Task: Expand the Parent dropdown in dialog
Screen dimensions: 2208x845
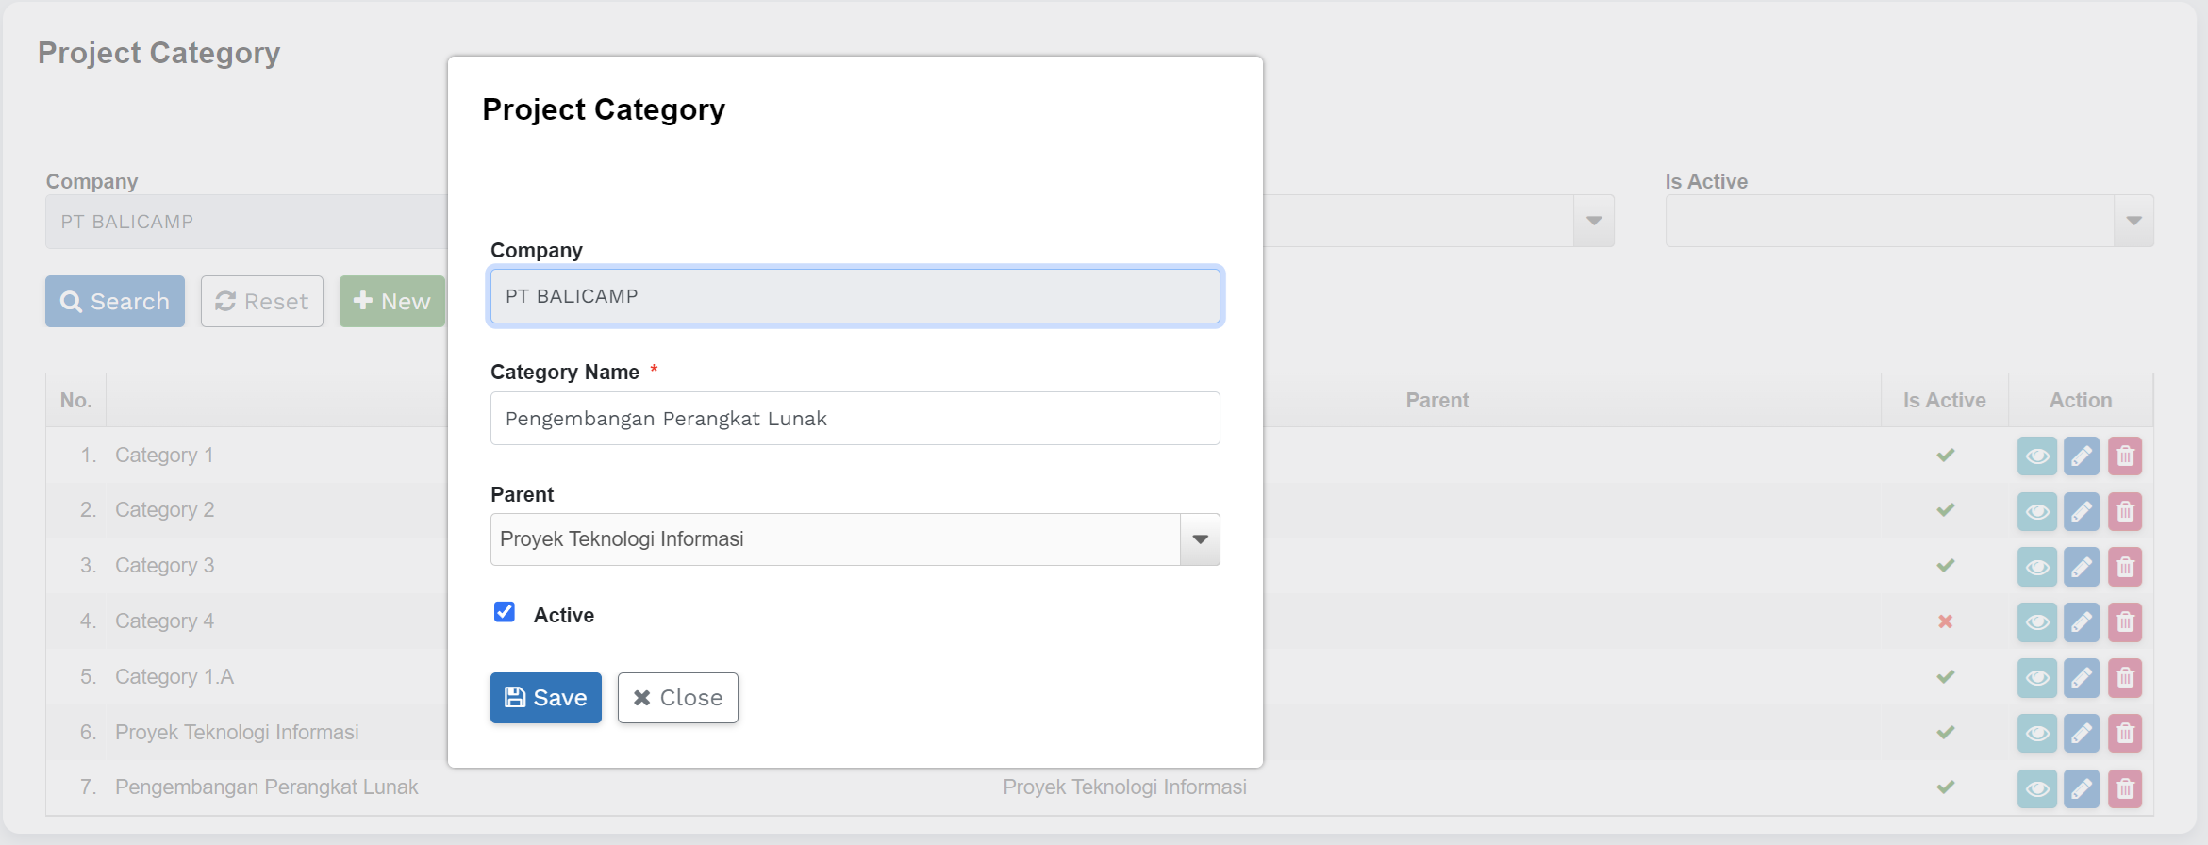Action: (x=1200, y=539)
